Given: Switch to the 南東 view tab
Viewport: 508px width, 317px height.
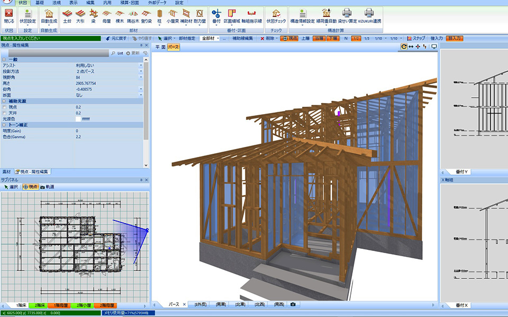Looking at the screenshot, I should tap(221, 305).
